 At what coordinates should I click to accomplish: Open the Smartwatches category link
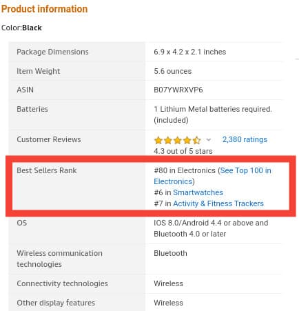click(198, 192)
